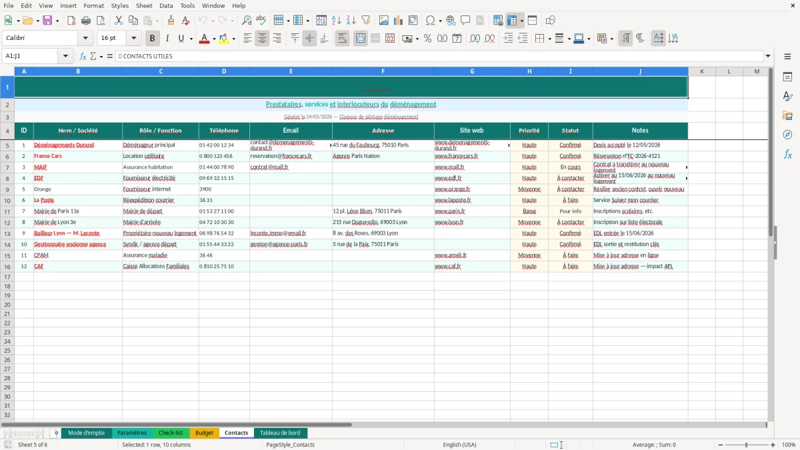The width and height of the screenshot is (800, 450).
Task: Define the print area
Action: coord(498,21)
